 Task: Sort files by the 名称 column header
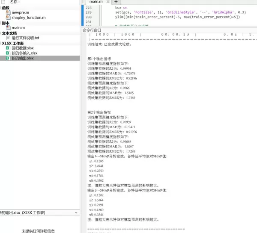click(17, 2)
